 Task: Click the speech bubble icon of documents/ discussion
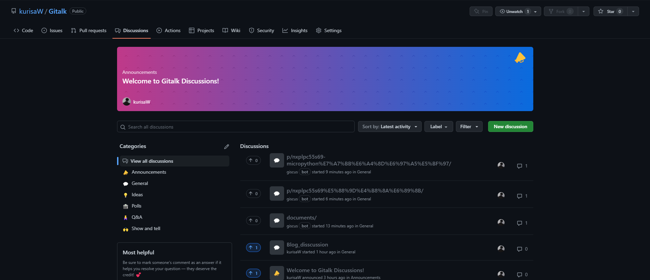coord(277,221)
